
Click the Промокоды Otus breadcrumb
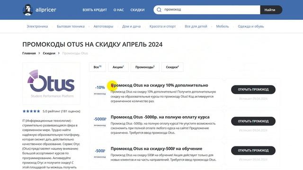(x=75, y=53)
